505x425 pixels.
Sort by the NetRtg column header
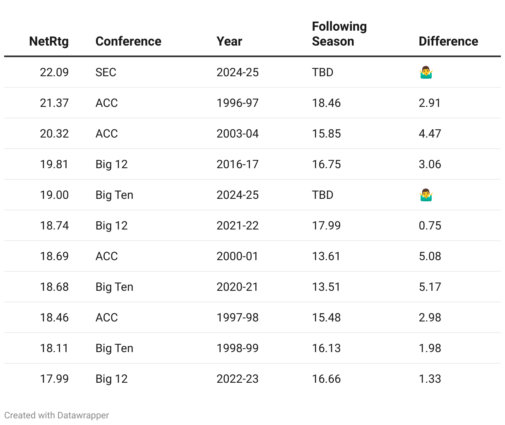click(x=49, y=41)
